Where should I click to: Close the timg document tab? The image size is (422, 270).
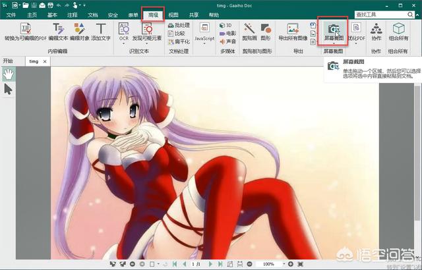45,61
